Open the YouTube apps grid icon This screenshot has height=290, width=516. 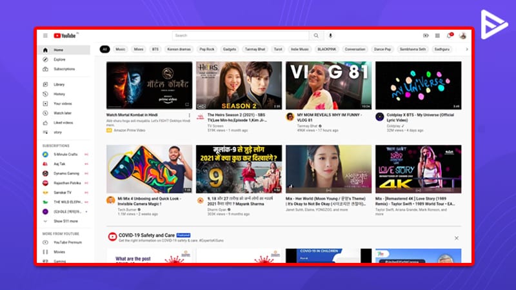pos(437,35)
